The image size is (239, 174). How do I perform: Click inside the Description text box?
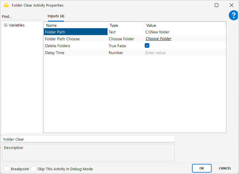point(88,154)
